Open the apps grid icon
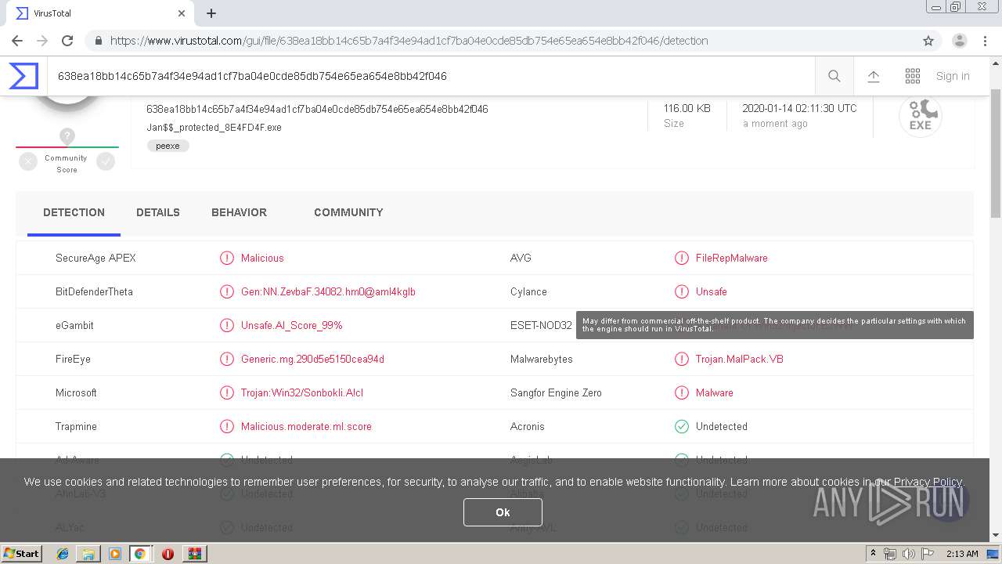1002x564 pixels. (x=913, y=76)
